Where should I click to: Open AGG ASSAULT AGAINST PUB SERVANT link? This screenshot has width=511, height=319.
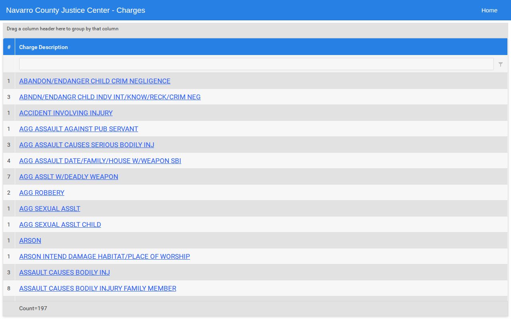79,129
